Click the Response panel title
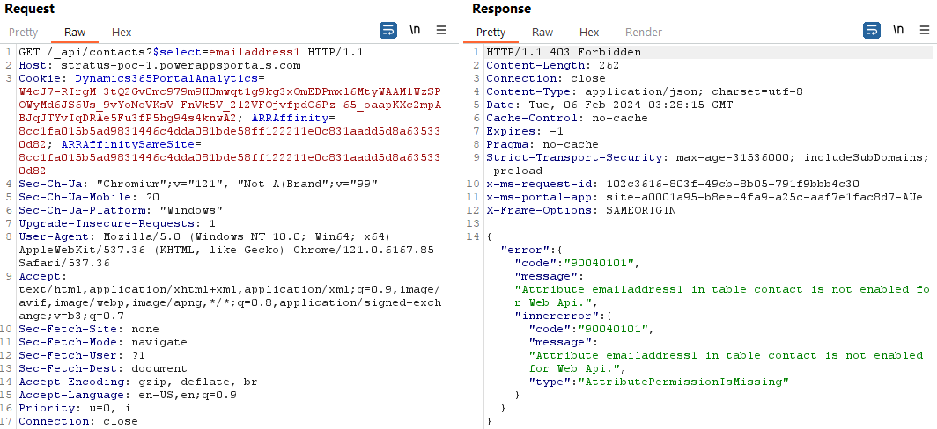The width and height of the screenshot is (937, 429). [x=501, y=9]
